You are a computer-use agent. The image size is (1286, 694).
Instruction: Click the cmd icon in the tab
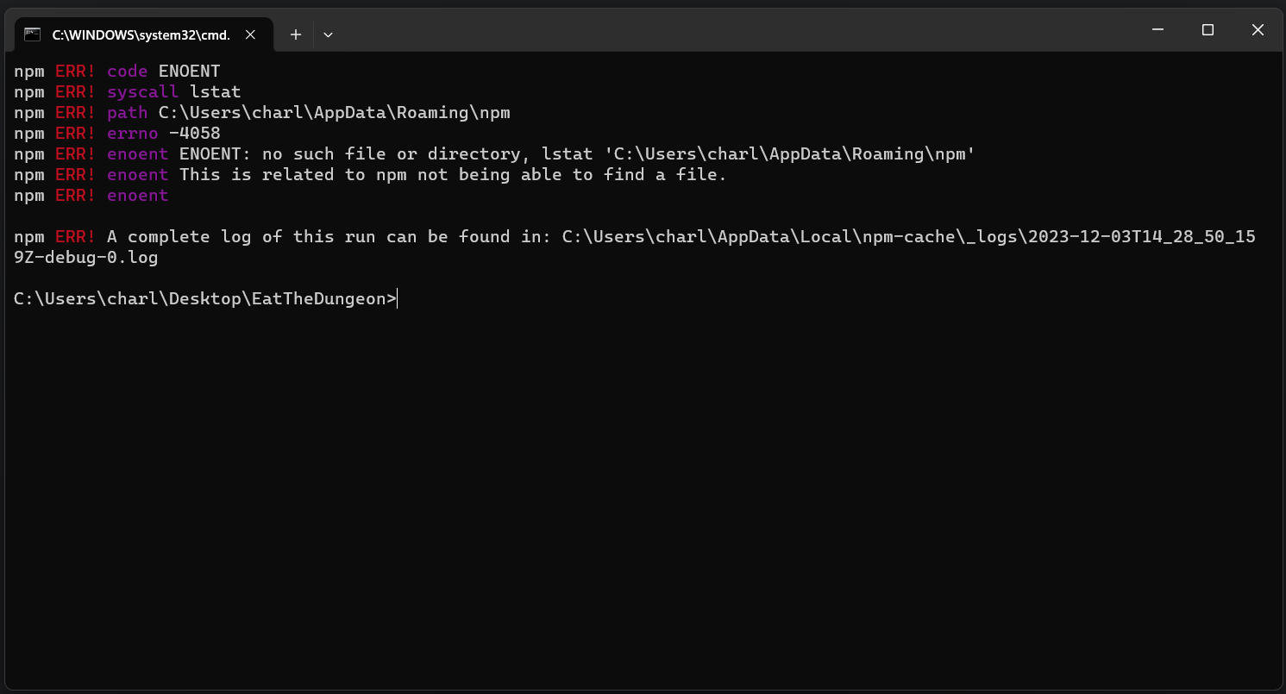(33, 34)
